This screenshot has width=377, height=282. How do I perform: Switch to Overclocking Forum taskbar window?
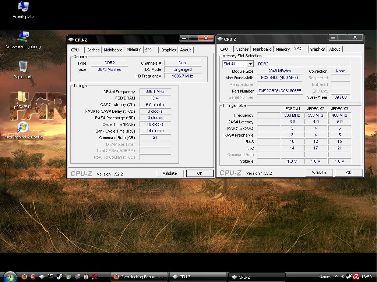click(x=139, y=277)
